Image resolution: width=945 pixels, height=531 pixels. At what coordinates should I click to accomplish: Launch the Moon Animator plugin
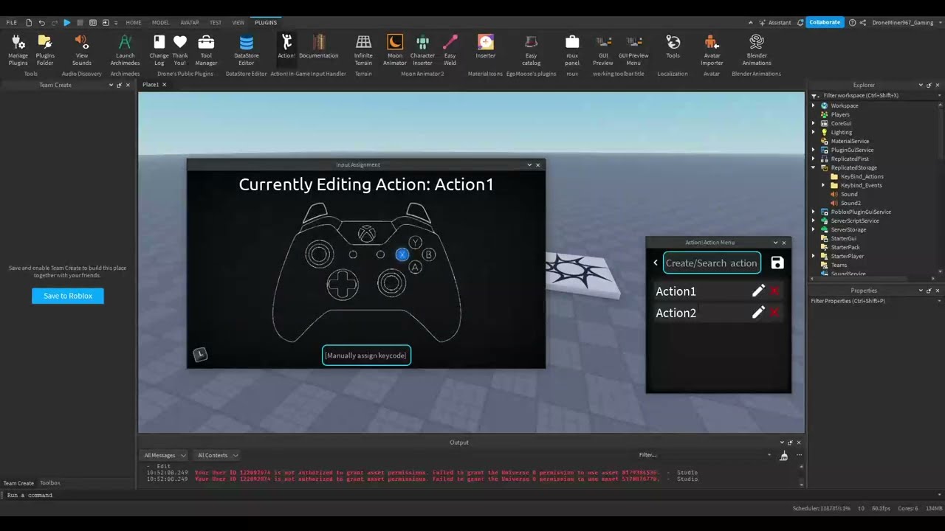coord(395,49)
